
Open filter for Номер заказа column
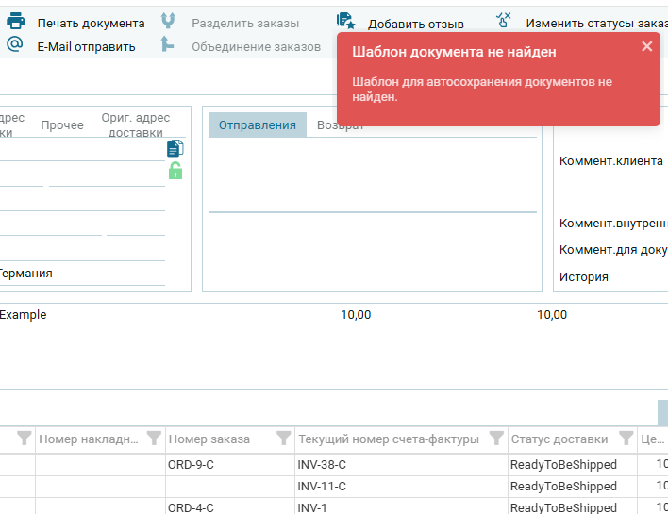click(283, 439)
